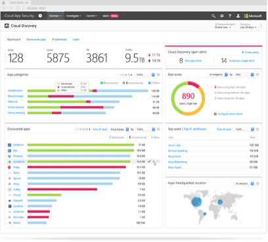The width and height of the screenshot is (268, 242).
Task: Open the Traffic dropdown in App categories
Action: coord(145,75)
